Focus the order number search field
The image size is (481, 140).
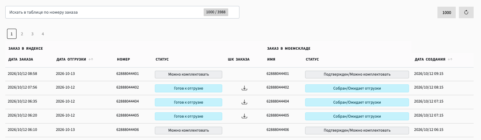(122, 12)
